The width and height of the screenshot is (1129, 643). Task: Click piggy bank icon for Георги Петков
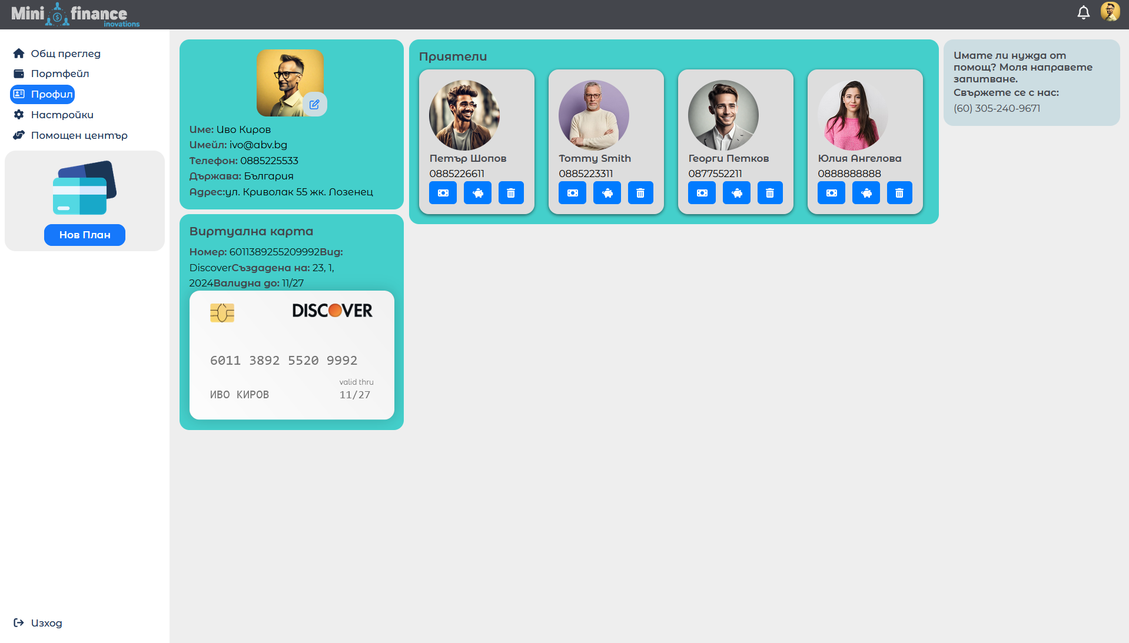(x=736, y=192)
